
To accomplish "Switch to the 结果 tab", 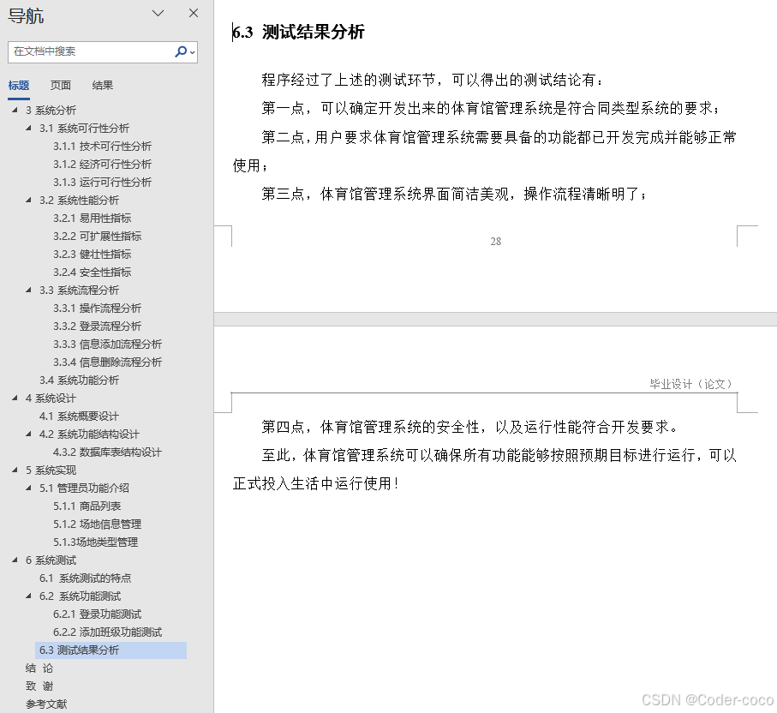I will tap(103, 86).
